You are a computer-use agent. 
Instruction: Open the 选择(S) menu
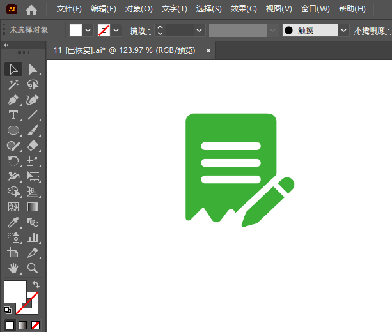pos(208,9)
